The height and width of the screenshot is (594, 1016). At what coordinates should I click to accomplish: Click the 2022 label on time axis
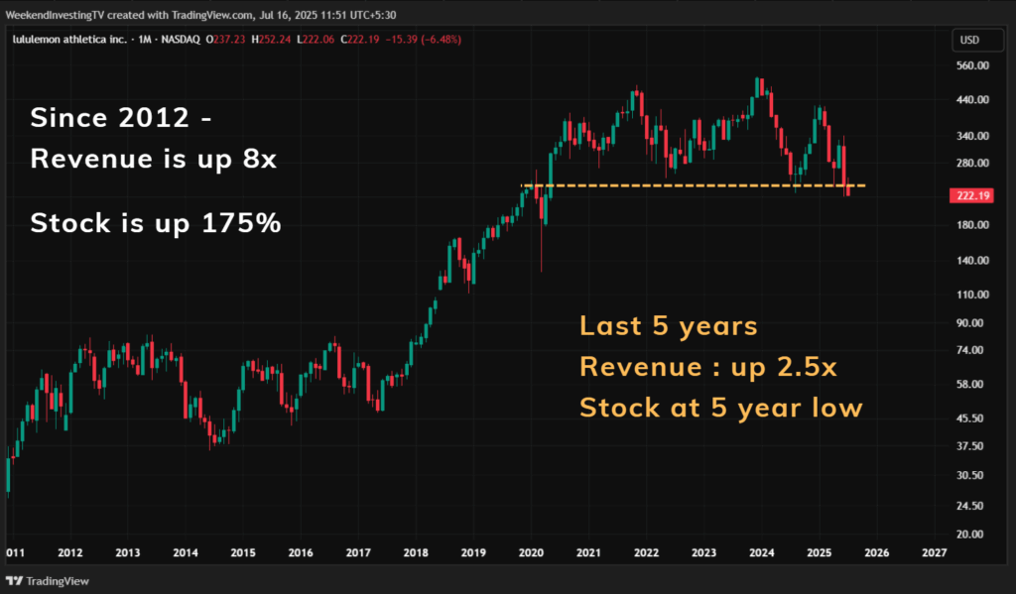tap(647, 552)
